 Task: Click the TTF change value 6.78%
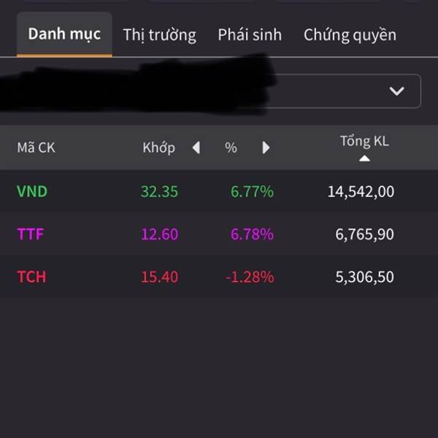click(x=252, y=234)
